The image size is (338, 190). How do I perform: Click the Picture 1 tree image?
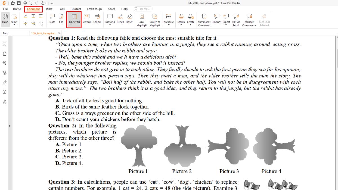[x=139, y=146]
